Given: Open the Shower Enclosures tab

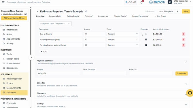Looking at the screenshot, I should (x=140, y=16).
